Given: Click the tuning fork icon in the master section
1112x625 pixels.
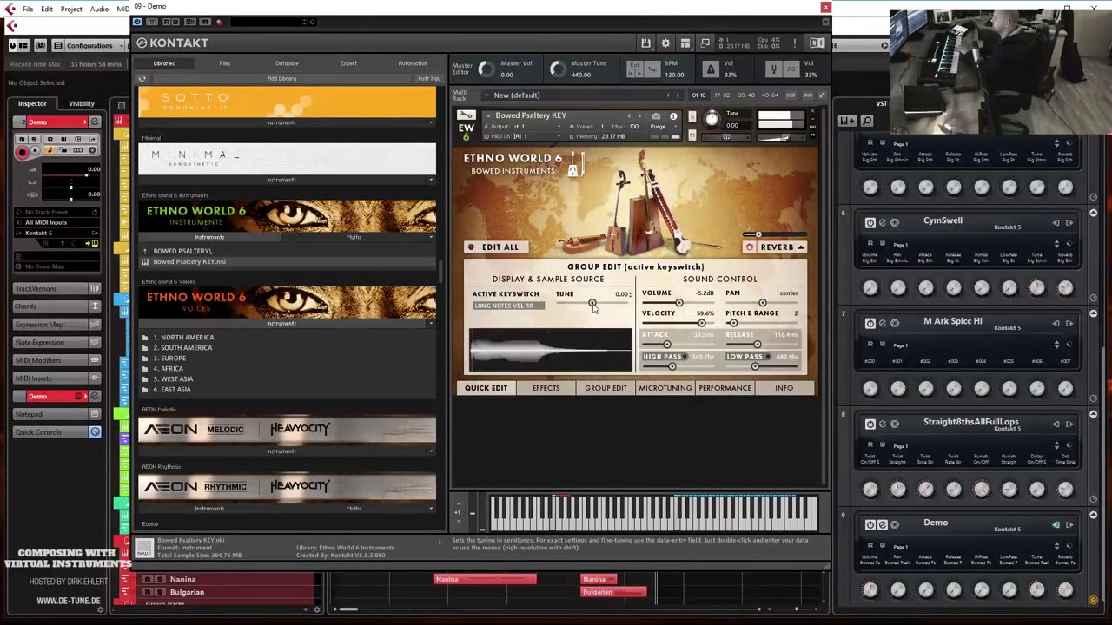Looking at the screenshot, I should pos(773,69).
